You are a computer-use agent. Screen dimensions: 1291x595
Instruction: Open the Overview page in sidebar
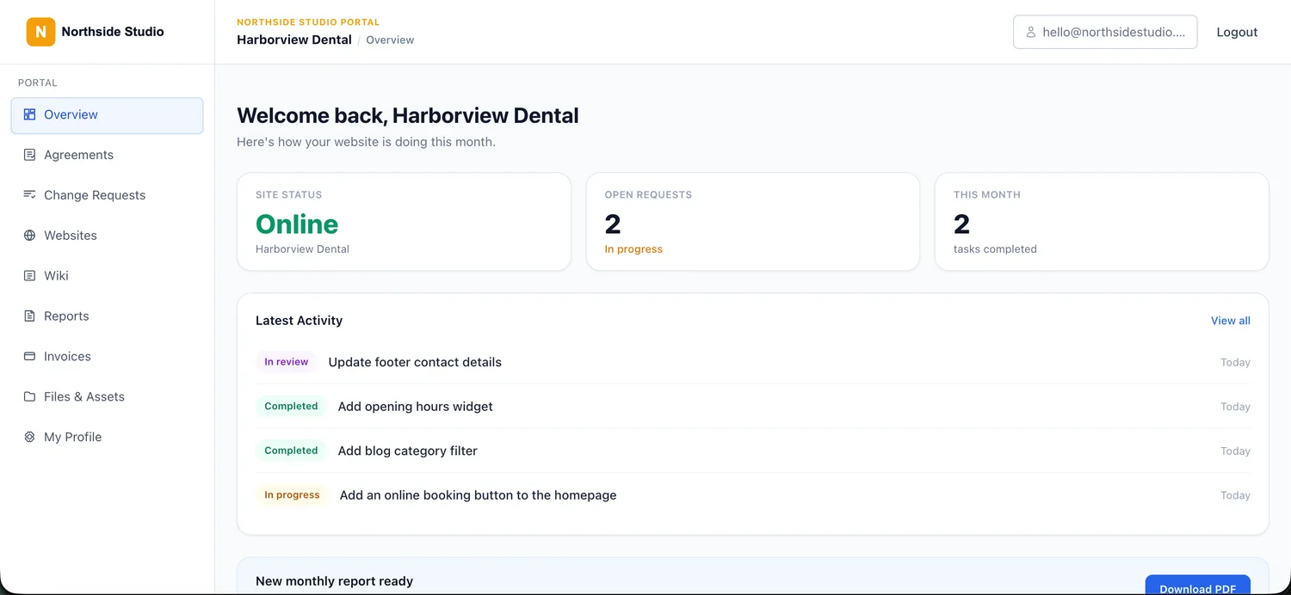point(107,115)
